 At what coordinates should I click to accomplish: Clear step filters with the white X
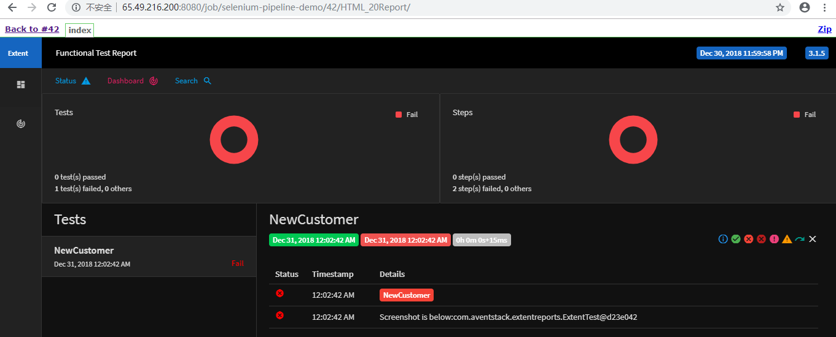click(x=813, y=239)
